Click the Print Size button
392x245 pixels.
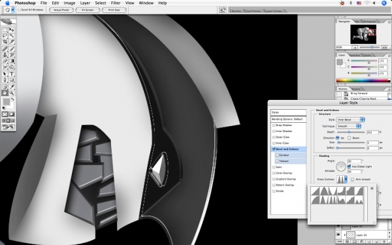114,10
